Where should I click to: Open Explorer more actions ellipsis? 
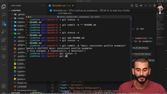point(43,5)
